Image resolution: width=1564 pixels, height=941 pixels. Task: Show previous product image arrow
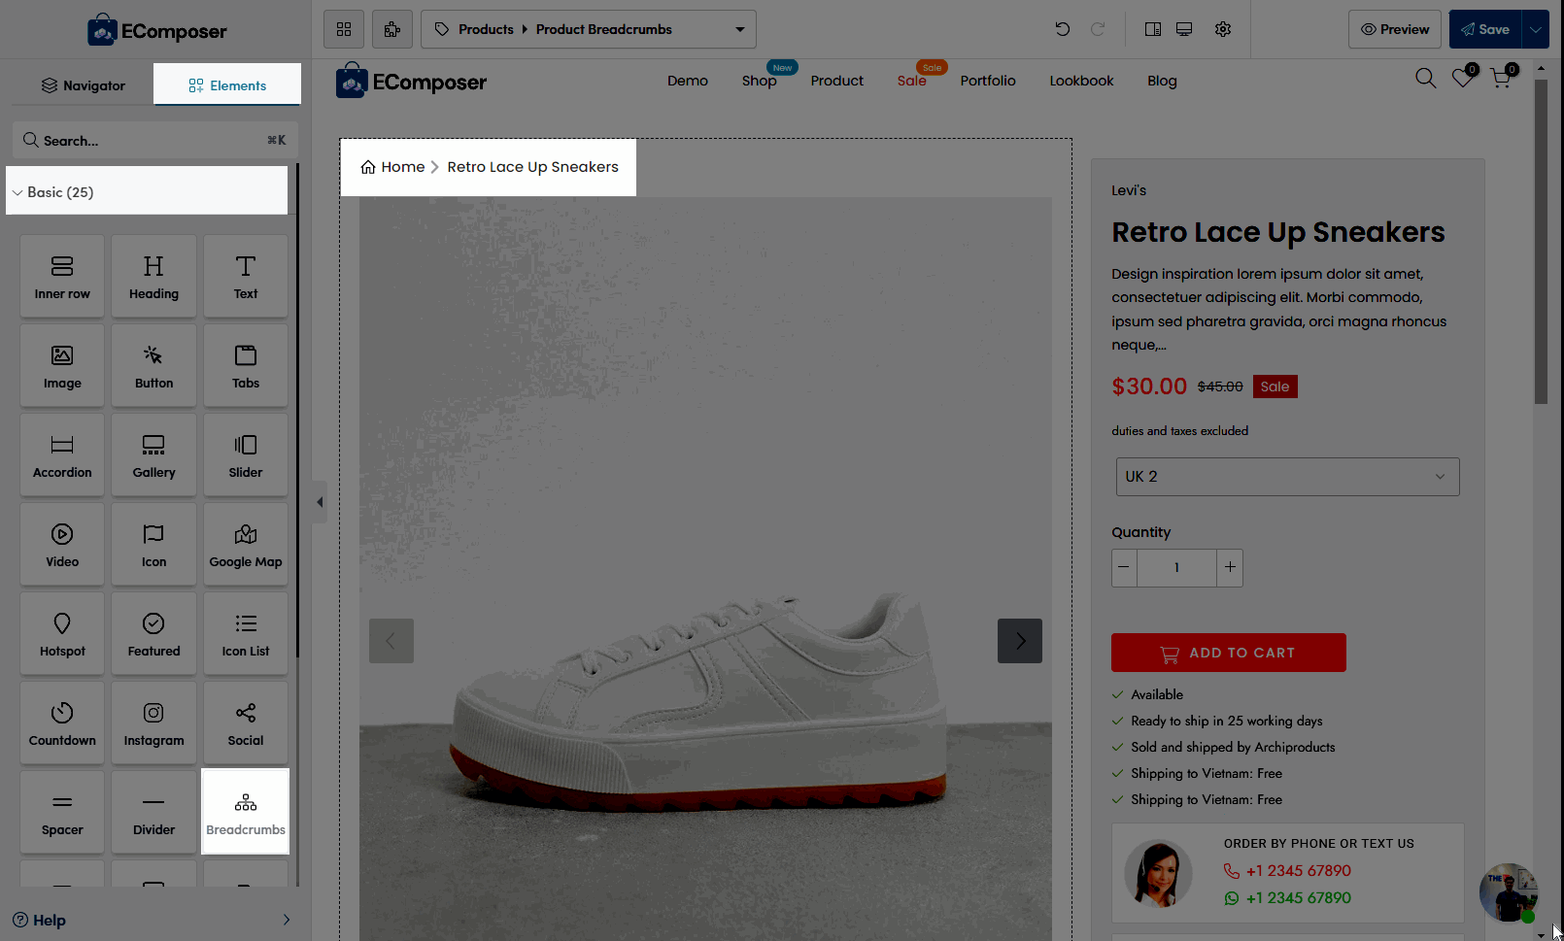(391, 641)
